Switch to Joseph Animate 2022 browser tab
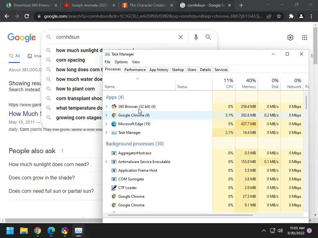 pyautogui.click(x=89, y=5)
